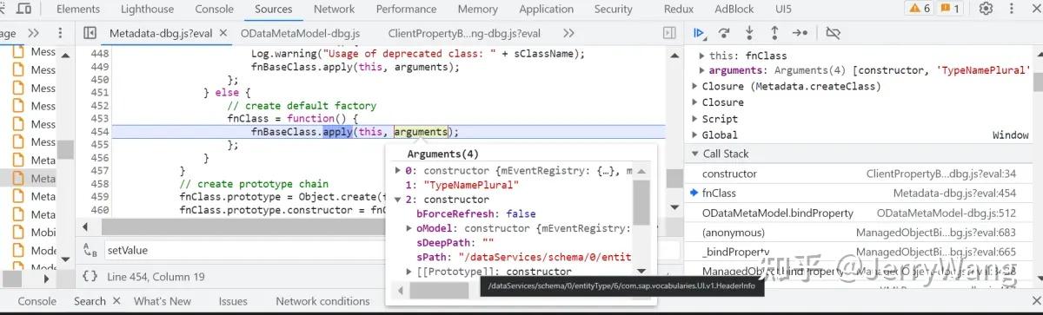The width and height of the screenshot is (1043, 315).
Task: Open the Performance tab
Action: pos(406,9)
